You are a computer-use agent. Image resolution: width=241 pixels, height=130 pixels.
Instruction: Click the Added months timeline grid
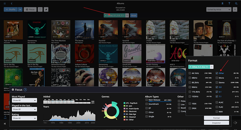point(67,102)
